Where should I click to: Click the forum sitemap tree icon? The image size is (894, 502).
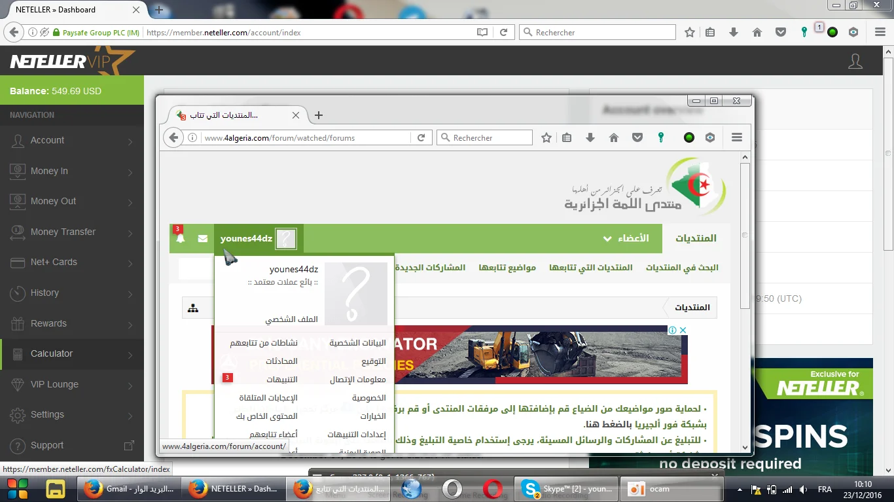[193, 308]
